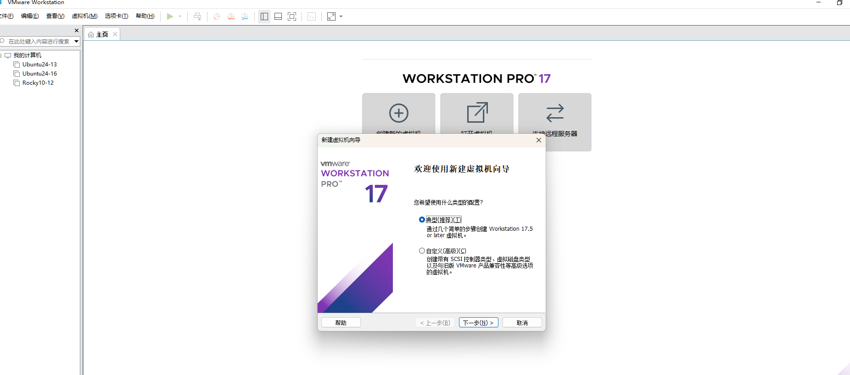Select the Ubuntu24-16 virtual machine

pos(39,74)
